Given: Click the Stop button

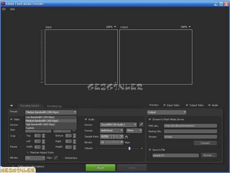Looking at the screenshot, I should 132,168.
